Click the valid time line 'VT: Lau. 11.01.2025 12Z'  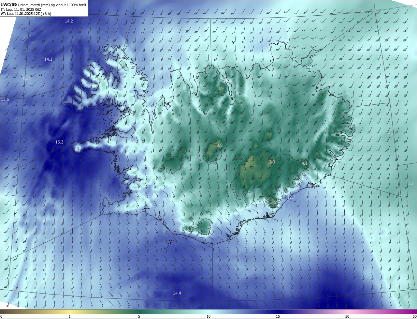tap(21, 14)
